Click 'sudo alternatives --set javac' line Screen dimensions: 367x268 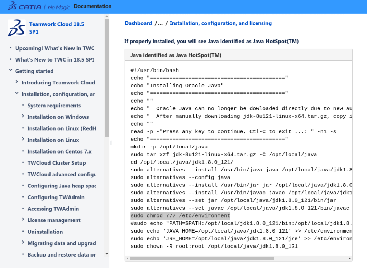(240, 208)
